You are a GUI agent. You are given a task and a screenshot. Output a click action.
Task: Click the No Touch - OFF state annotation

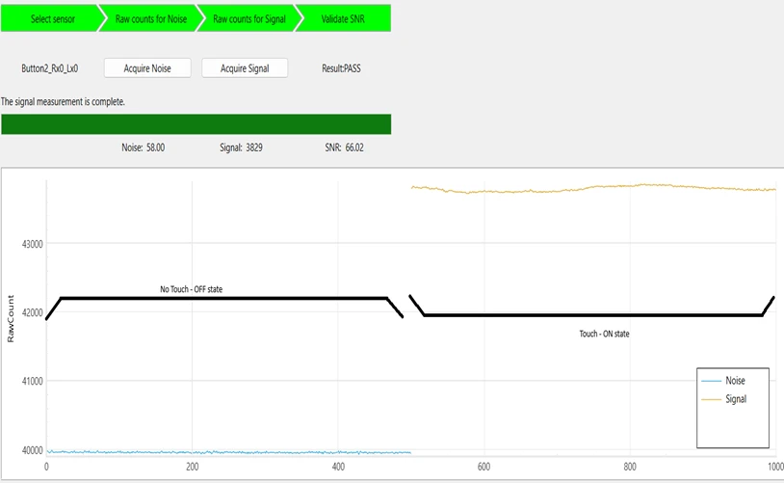pyautogui.click(x=197, y=289)
